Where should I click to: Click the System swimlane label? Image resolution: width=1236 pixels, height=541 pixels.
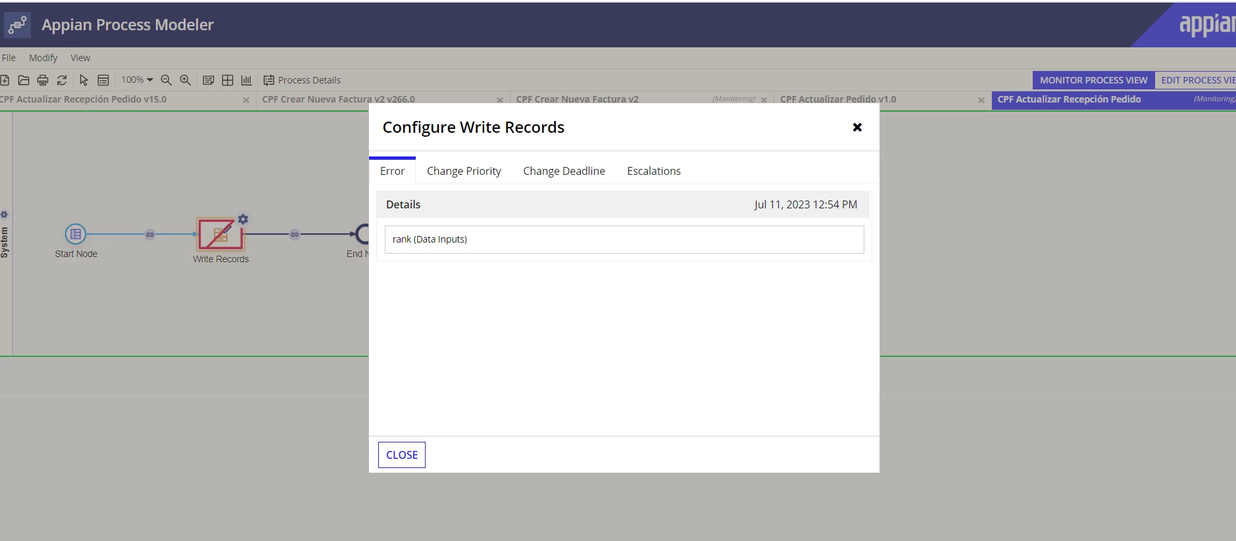[5, 242]
